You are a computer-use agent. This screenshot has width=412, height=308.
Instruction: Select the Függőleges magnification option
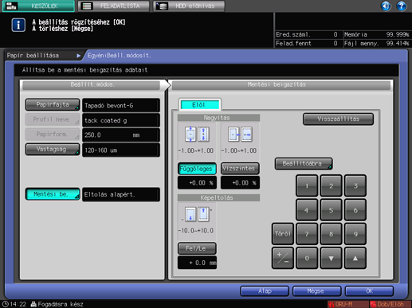coord(197,169)
